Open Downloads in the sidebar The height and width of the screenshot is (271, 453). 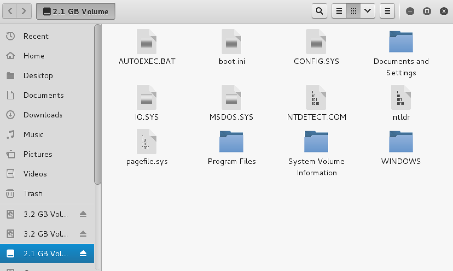(47, 115)
